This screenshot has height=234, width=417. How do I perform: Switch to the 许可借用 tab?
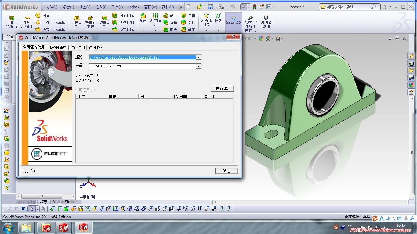78,48
